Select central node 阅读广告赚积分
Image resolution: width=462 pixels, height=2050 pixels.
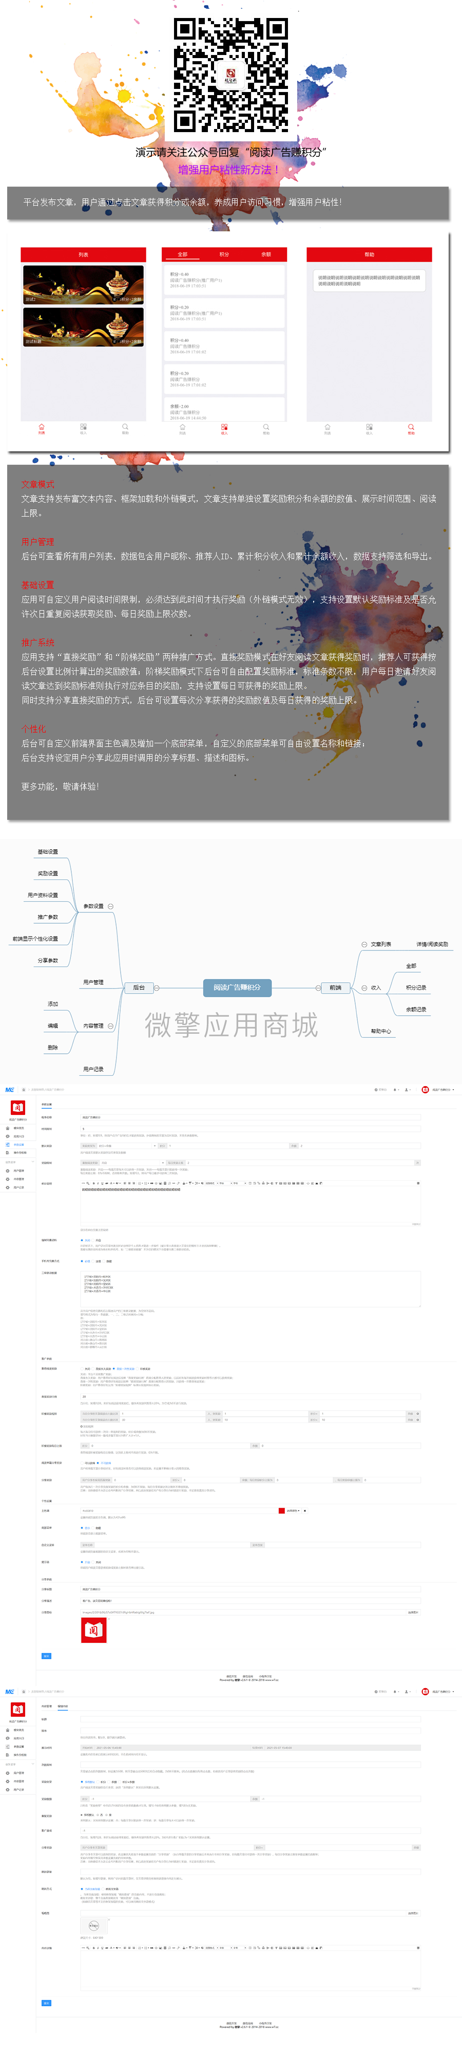237,987
